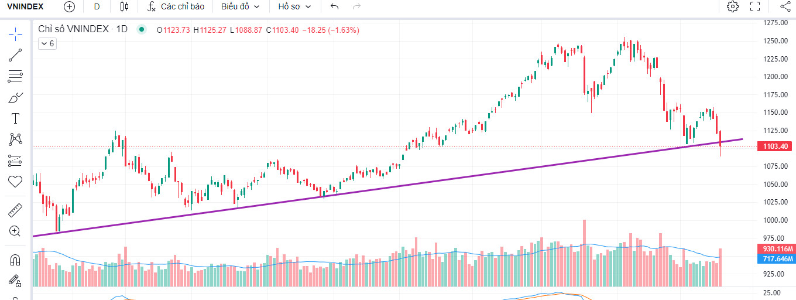Change the D time interval
Viewport: 796px width, 300px height.
point(97,7)
